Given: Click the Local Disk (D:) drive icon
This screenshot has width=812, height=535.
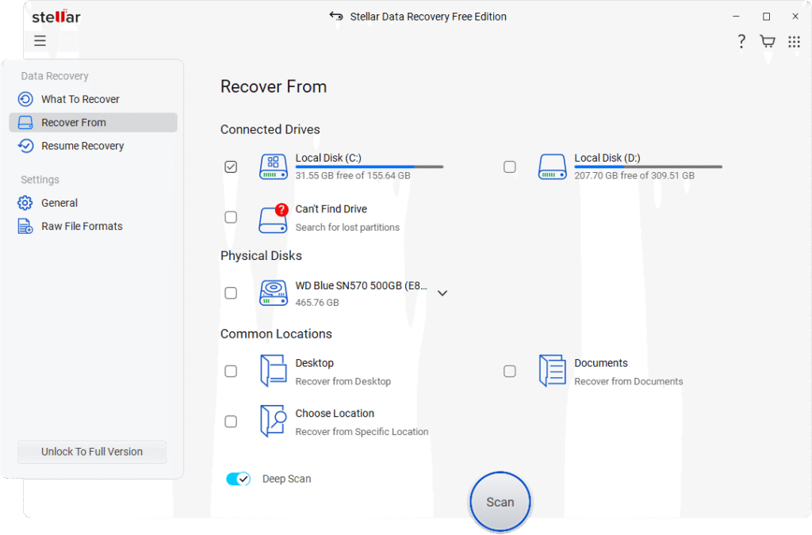Looking at the screenshot, I should tap(552, 166).
